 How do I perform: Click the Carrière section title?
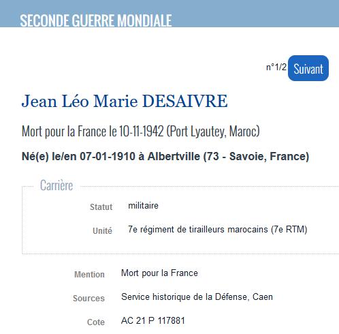(x=56, y=185)
